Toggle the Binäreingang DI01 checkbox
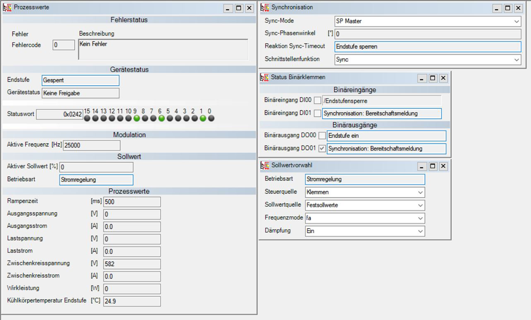This screenshot has height=320, width=531. (x=317, y=114)
